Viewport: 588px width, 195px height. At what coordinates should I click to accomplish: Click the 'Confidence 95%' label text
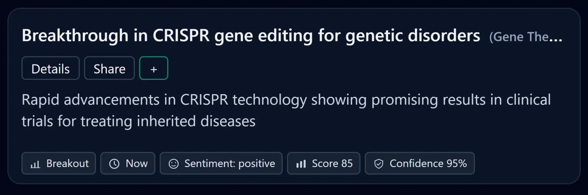point(428,164)
